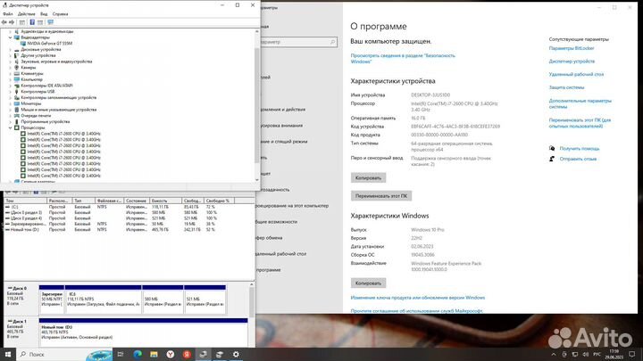
Task: Click Settings search input field
Action: coord(298,42)
